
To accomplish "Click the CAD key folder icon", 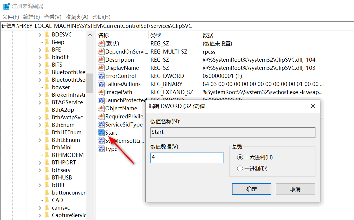I will click(x=47, y=200).
